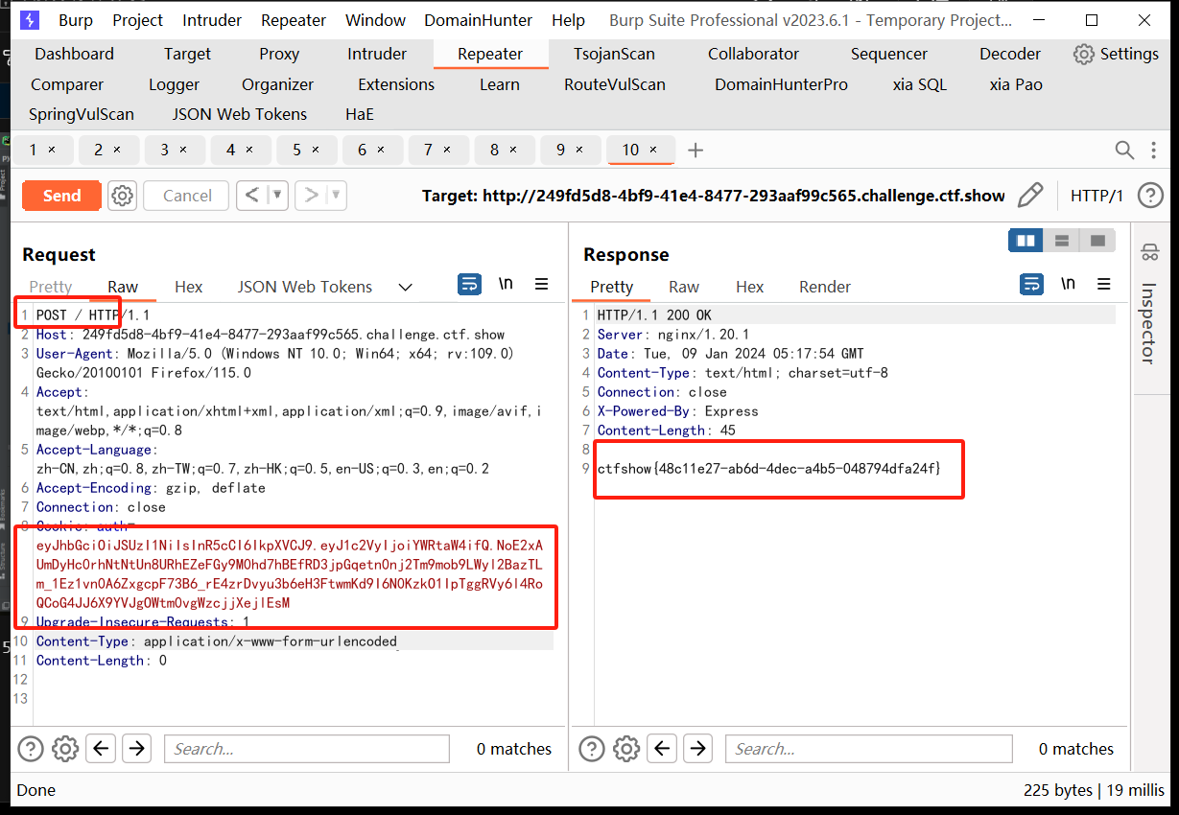Open the Intruder tool tab
This screenshot has height=815, width=1179.
[377, 54]
